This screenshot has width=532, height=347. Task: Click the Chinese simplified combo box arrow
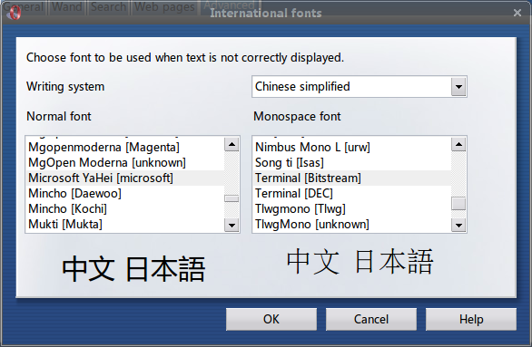(x=458, y=87)
